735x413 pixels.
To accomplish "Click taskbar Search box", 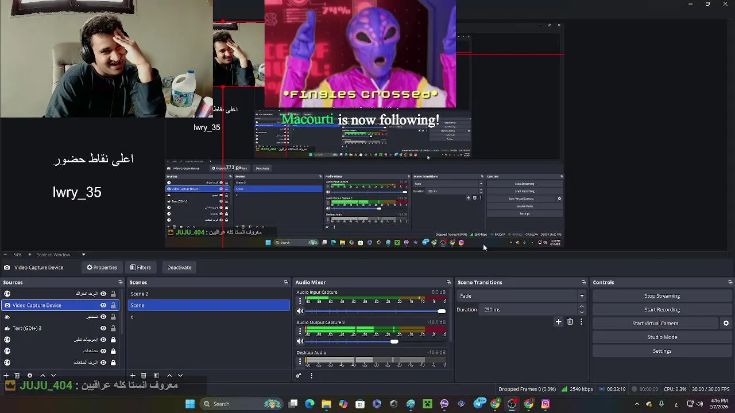I will pyautogui.click(x=241, y=404).
